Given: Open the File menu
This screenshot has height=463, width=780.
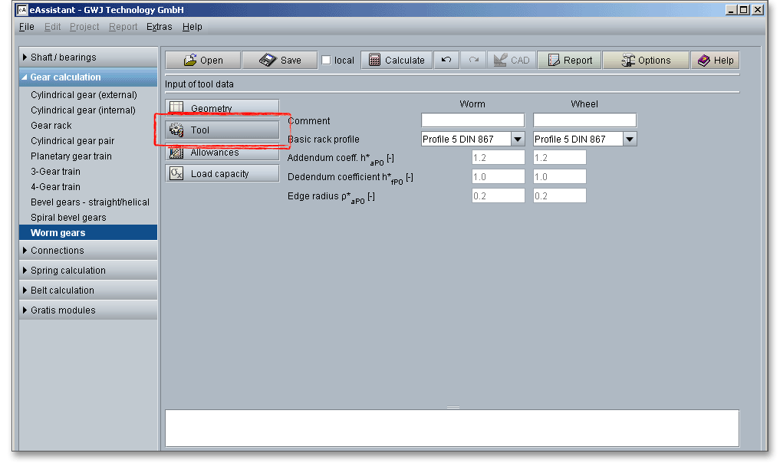Looking at the screenshot, I should point(26,27).
